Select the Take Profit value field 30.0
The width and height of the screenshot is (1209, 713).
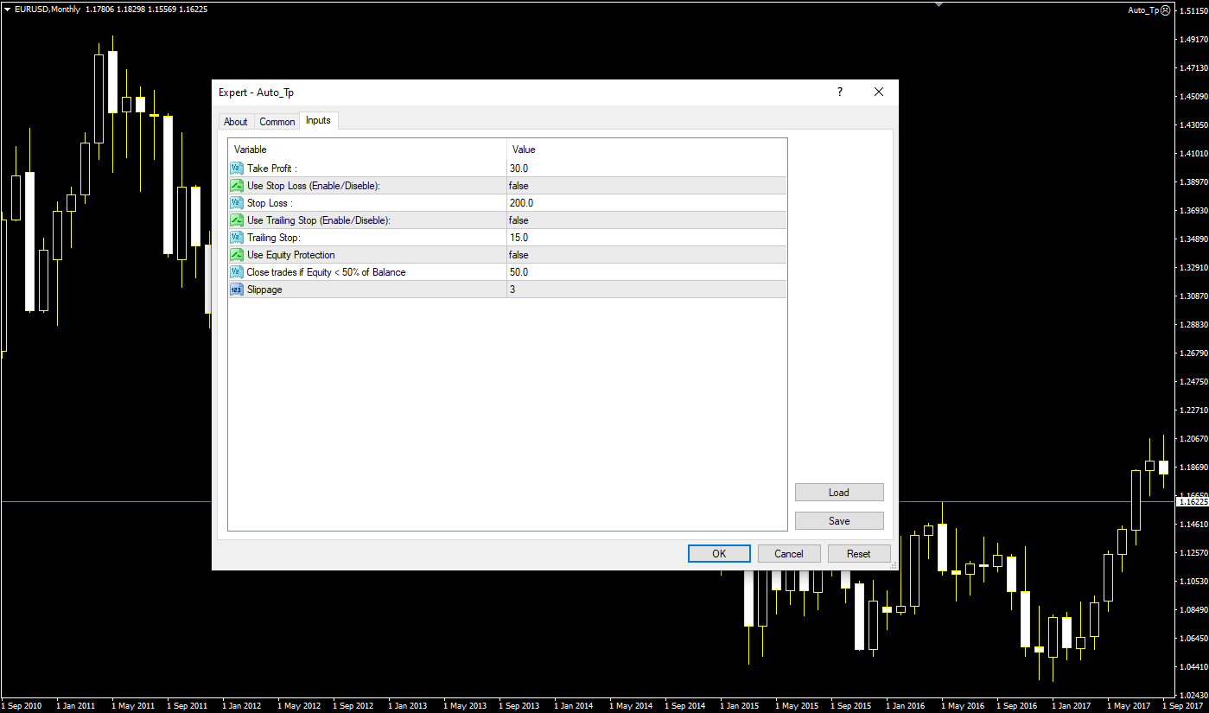click(x=519, y=169)
